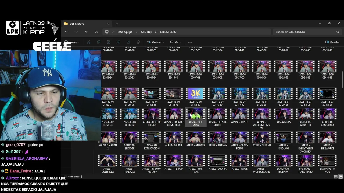Select video ATEEZ - DEJA VU
Image resolution: width=344 pixels, height=193 pixels.
261,139
